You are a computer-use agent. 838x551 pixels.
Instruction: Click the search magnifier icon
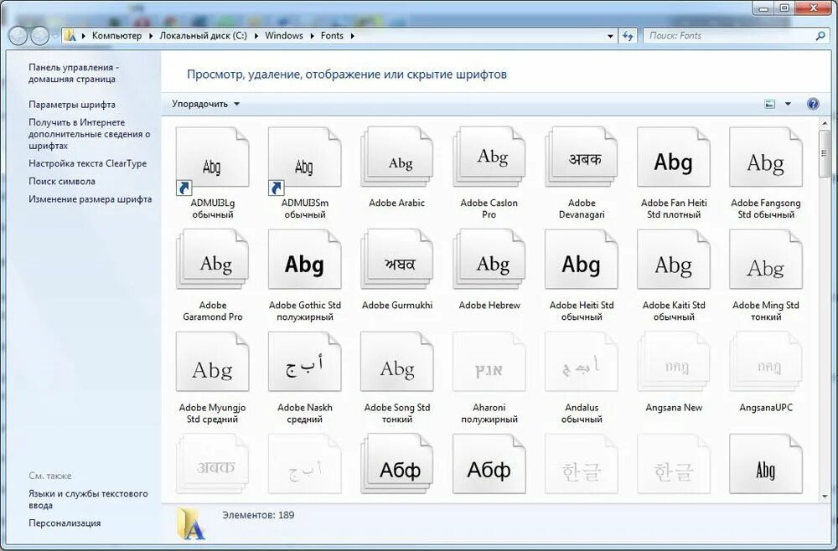coord(820,36)
